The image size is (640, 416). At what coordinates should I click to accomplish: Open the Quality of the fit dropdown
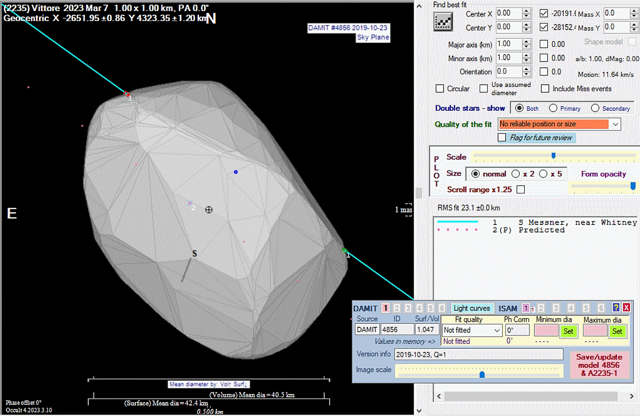pyautogui.click(x=616, y=124)
